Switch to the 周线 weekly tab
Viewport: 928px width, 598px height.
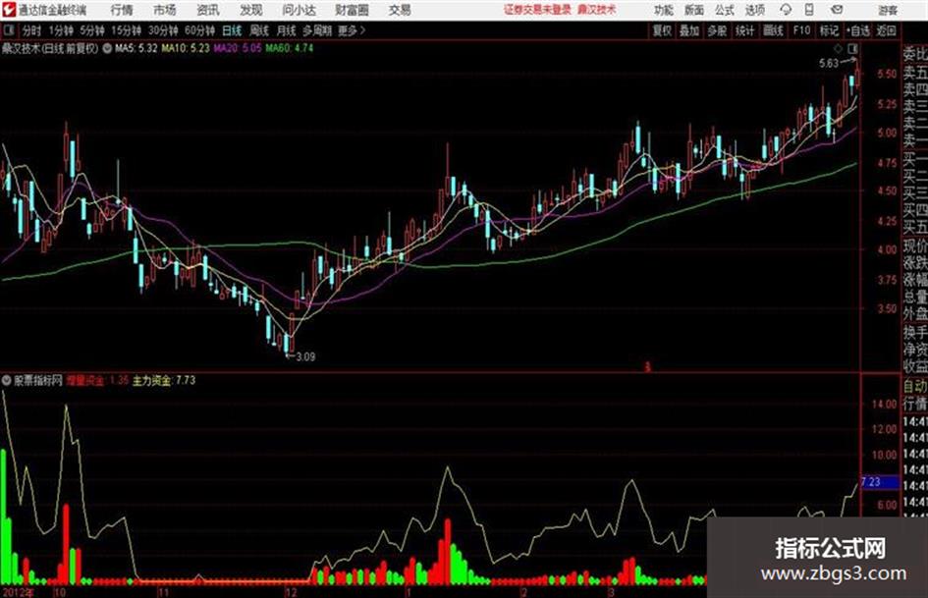[x=259, y=30]
